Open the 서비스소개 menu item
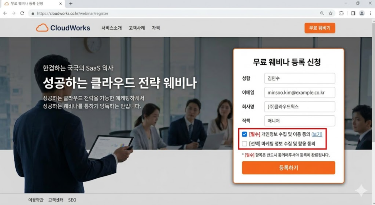 [111, 28]
